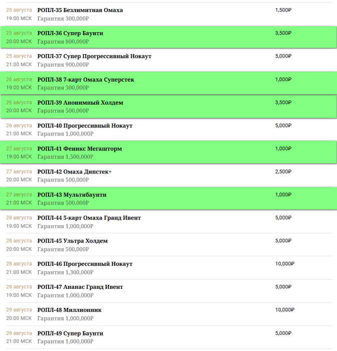
Task: Click 21:00 МСК time of РОПЛ-37
Action: coord(19,65)
